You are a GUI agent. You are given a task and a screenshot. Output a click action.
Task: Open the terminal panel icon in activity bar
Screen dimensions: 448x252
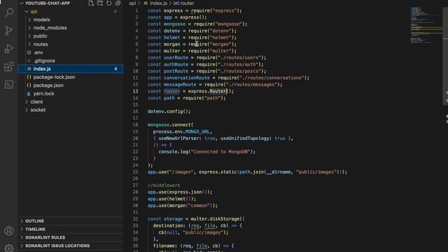pos(9,85)
